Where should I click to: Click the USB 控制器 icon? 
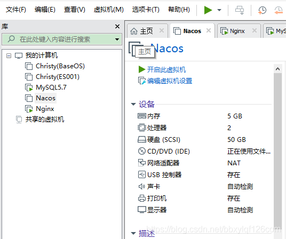[x=142, y=174]
